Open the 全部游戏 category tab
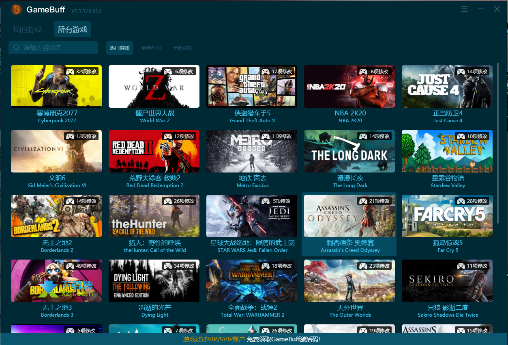This screenshot has height=345, width=508. pyautogui.click(x=182, y=48)
